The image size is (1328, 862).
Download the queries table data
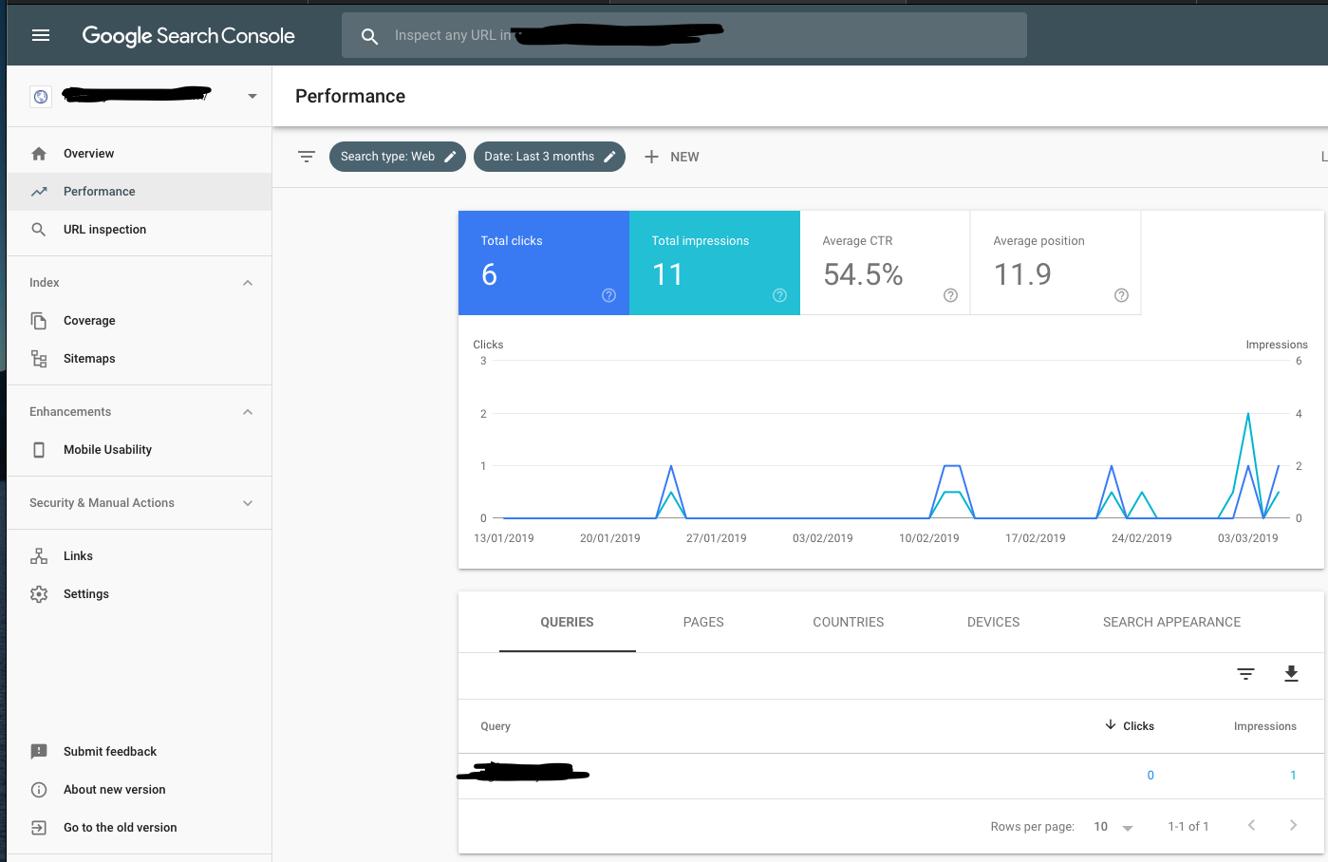point(1291,674)
